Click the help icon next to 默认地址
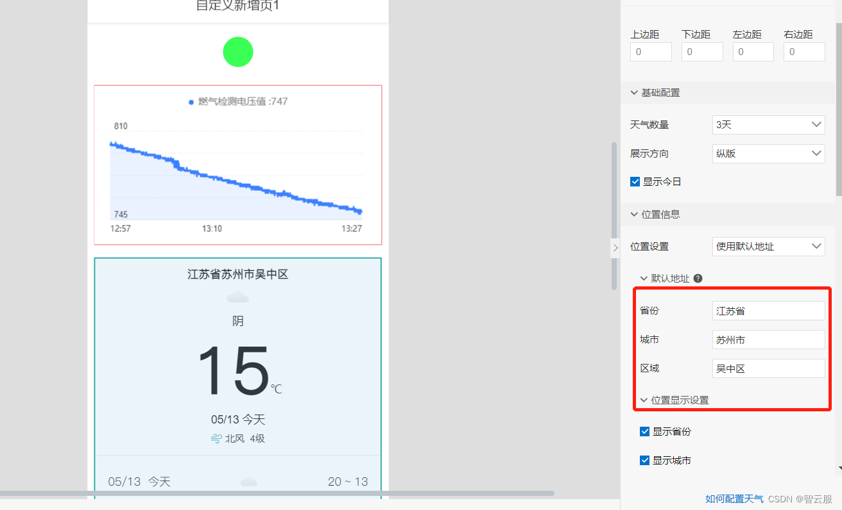The height and width of the screenshot is (510, 842). click(698, 279)
